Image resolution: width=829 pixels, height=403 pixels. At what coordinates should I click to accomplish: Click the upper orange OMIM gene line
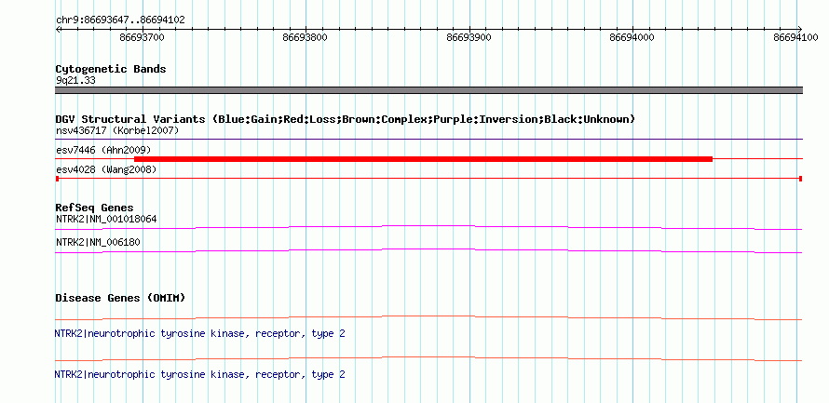click(x=428, y=317)
